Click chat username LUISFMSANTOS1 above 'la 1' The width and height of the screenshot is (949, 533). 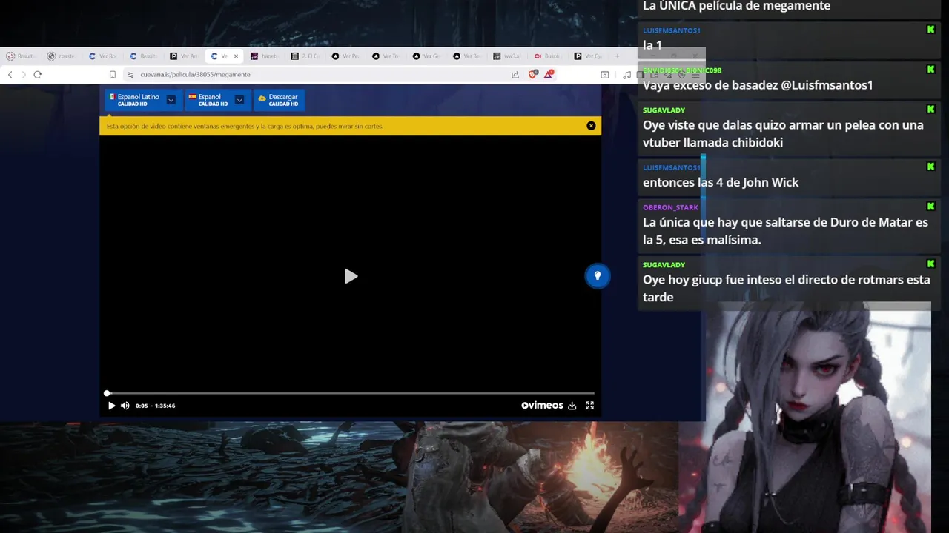coord(672,30)
